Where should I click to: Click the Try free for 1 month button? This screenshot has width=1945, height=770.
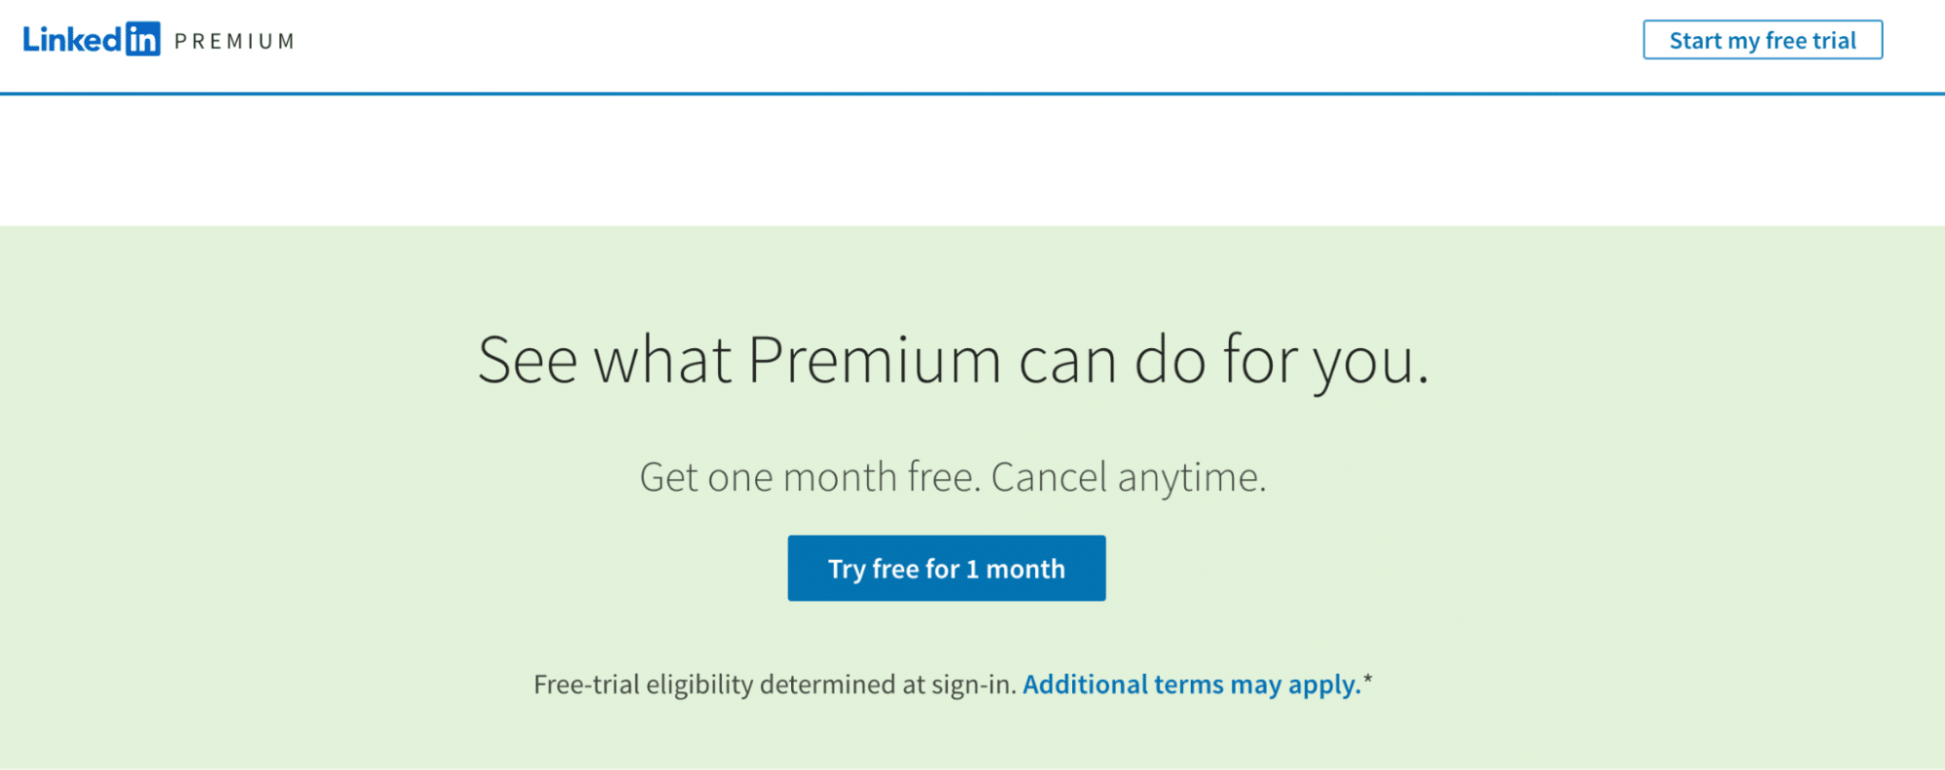coord(947,568)
